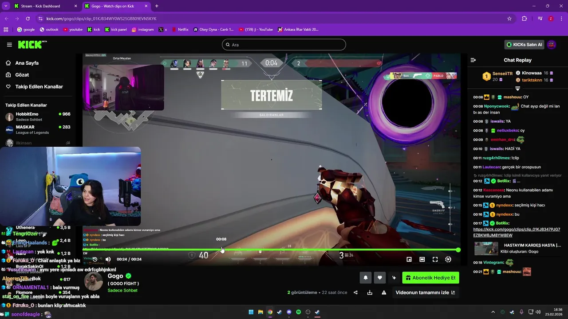Open the BotRix clip link
Screen dimensions: 568x319
[517, 232]
